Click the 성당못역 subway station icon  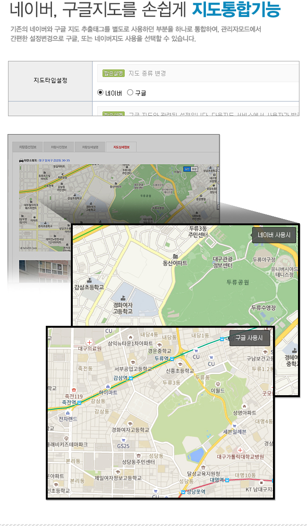tap(183, 492)
